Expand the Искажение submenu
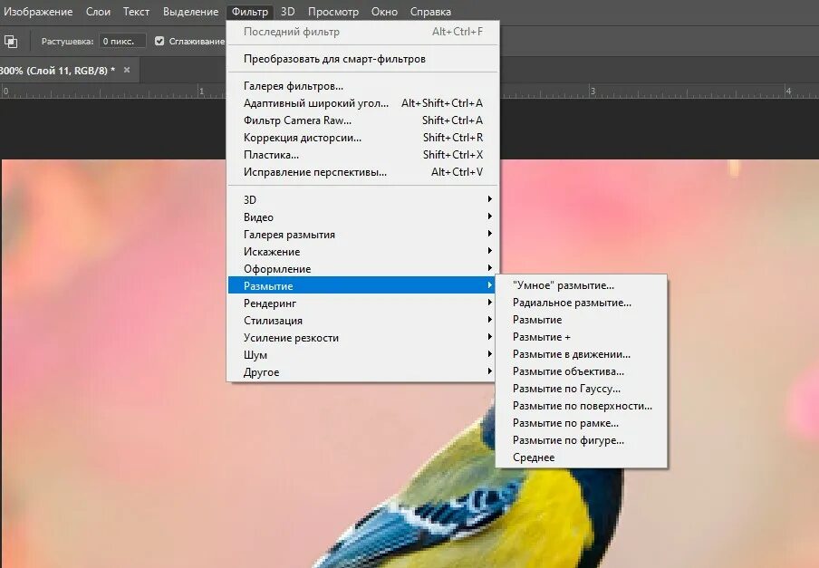Viewport: 819px width, 568px height. [363, 252]
